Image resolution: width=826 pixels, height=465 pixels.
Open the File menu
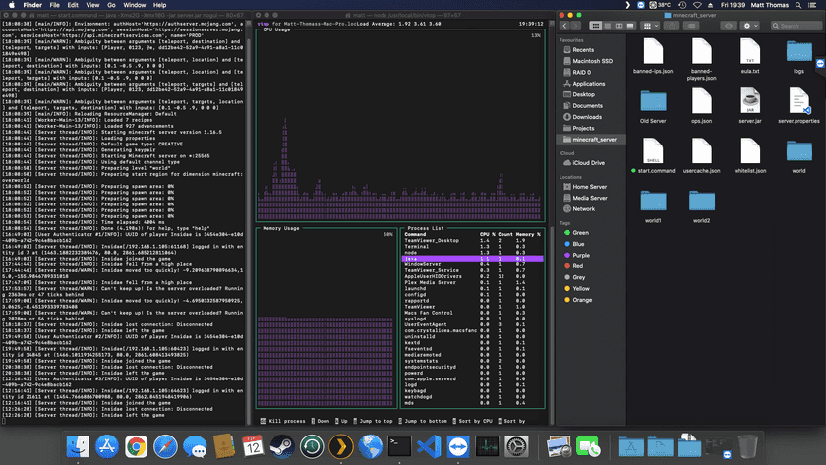(x=54, y=5)
